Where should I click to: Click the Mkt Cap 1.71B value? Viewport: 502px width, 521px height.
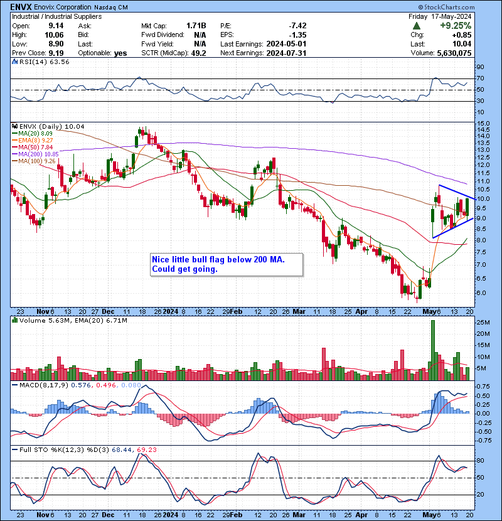coord(196,26)
